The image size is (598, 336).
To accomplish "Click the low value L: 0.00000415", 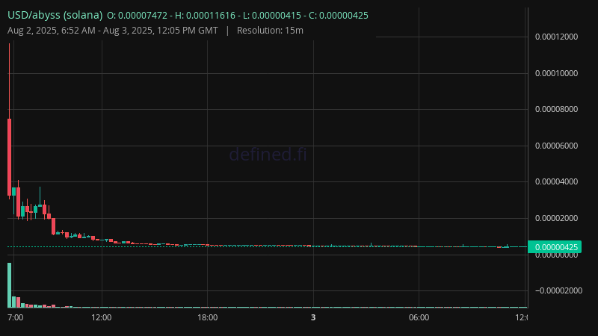I will tap(271, 16).
